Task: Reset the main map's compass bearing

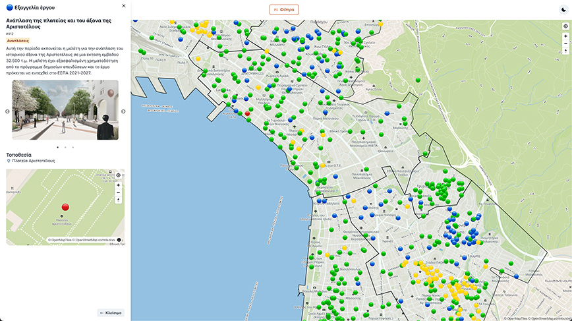Action: 565,51
